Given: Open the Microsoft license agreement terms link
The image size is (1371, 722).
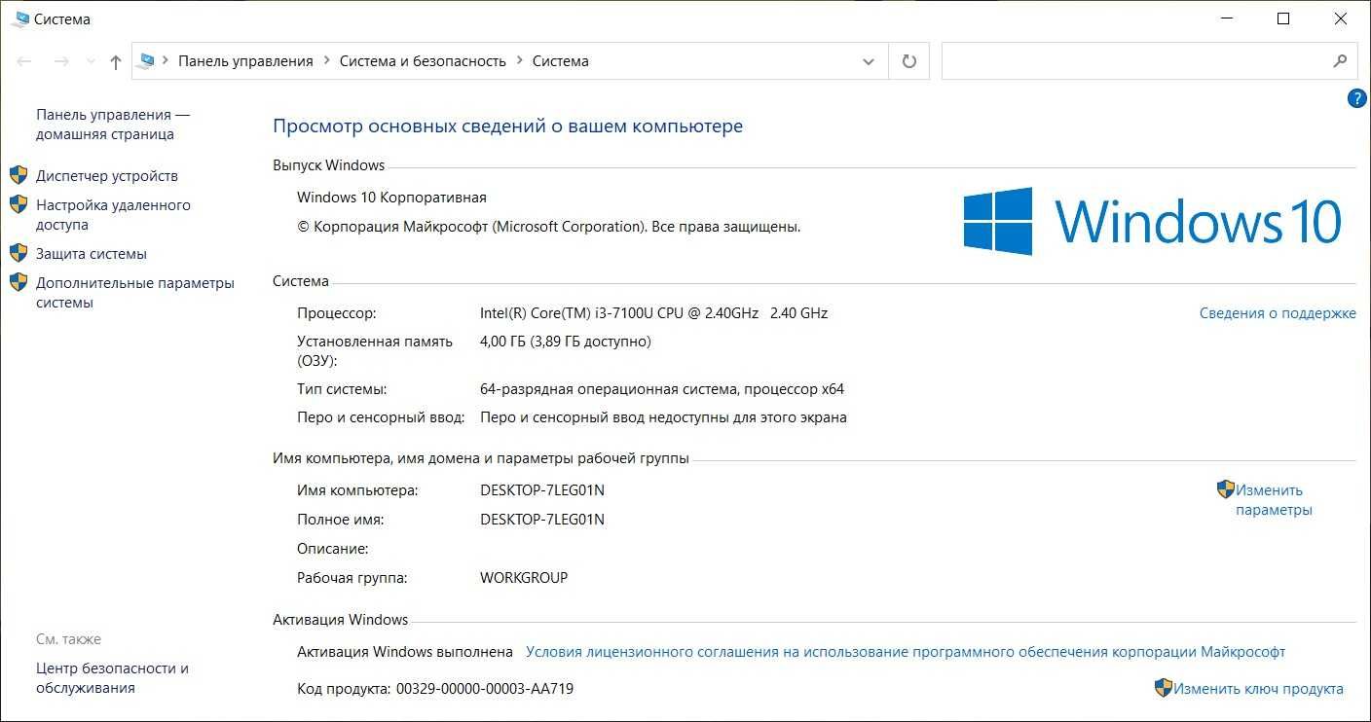Looking at the screenshot, I should (906, 652).
